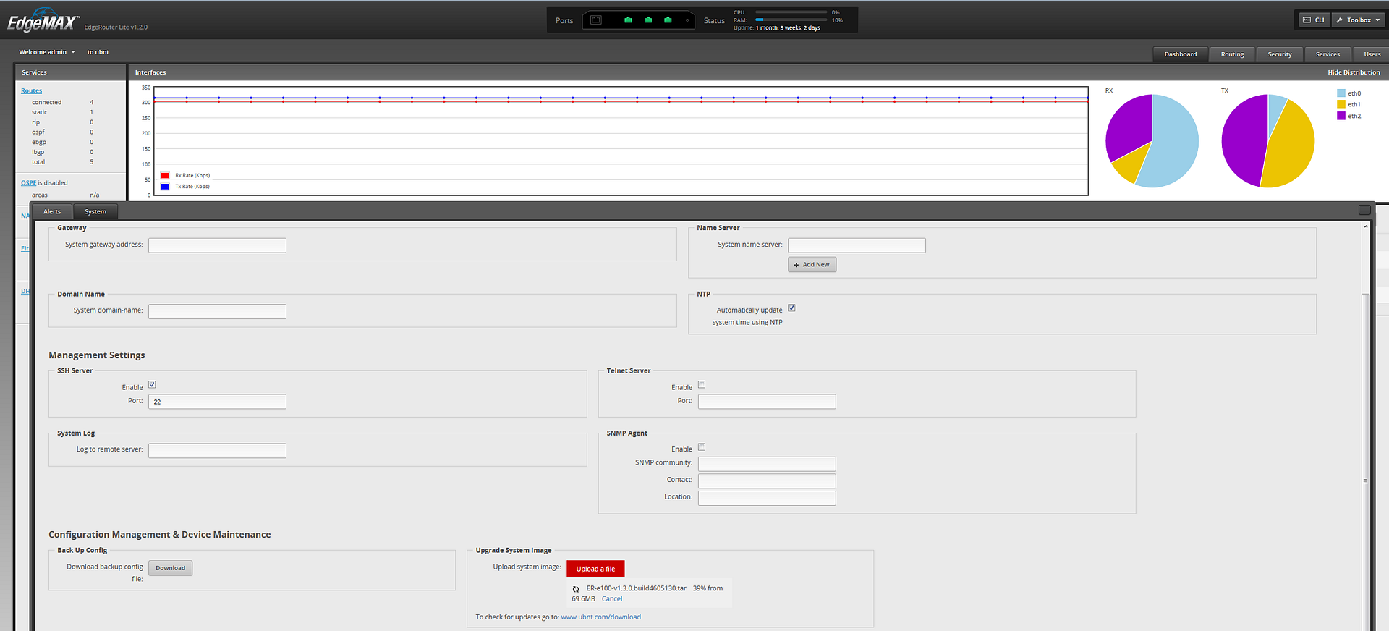The height and width of the screenshot is (631, 1389).
Task: Disable the SSH Server Enable checkbox
Action: click(152, 385)
